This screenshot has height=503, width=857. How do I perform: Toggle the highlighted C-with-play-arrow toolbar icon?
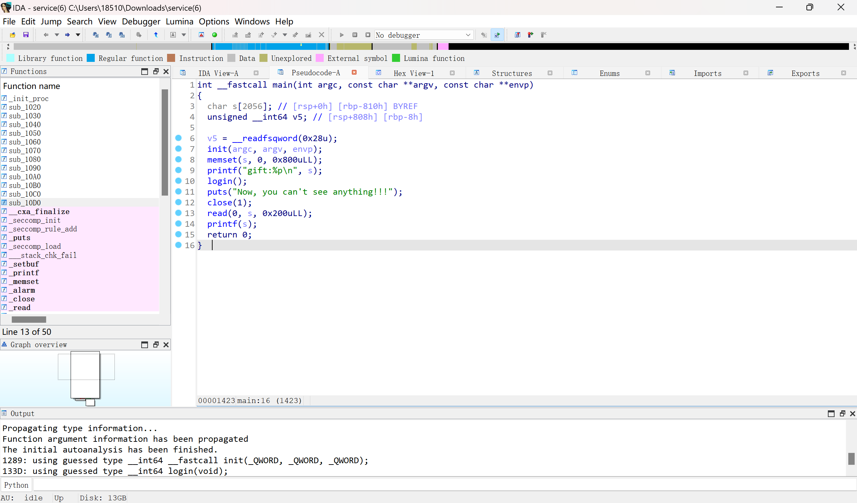[497, 35]
